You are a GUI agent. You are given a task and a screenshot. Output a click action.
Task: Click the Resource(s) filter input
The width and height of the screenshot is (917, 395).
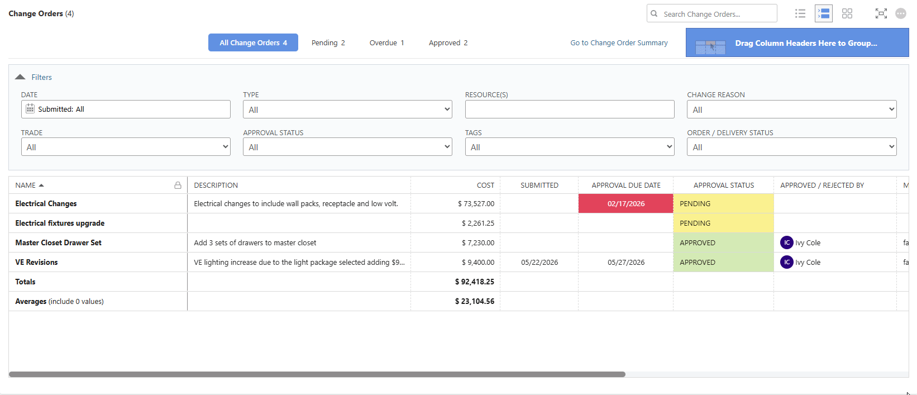coord(570,109)
